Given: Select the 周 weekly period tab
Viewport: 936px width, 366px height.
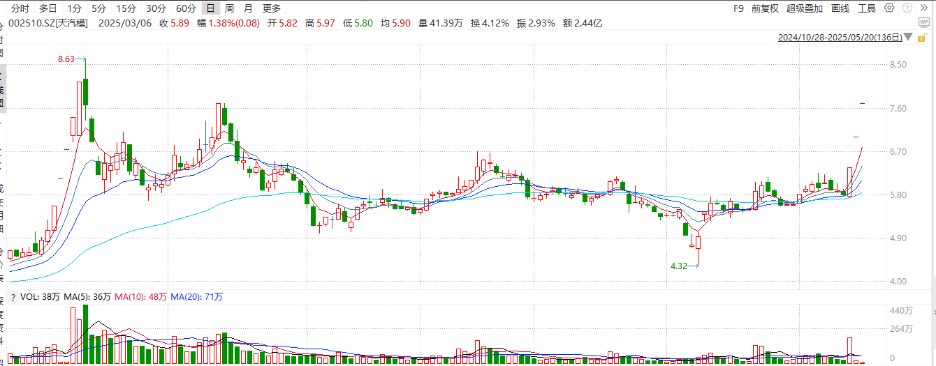Looking at the screenshot, I should pyautogui.click(x=229, y=8).
